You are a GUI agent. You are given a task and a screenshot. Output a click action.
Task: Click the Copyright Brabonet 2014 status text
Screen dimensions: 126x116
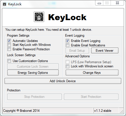[x=21, y=111]
